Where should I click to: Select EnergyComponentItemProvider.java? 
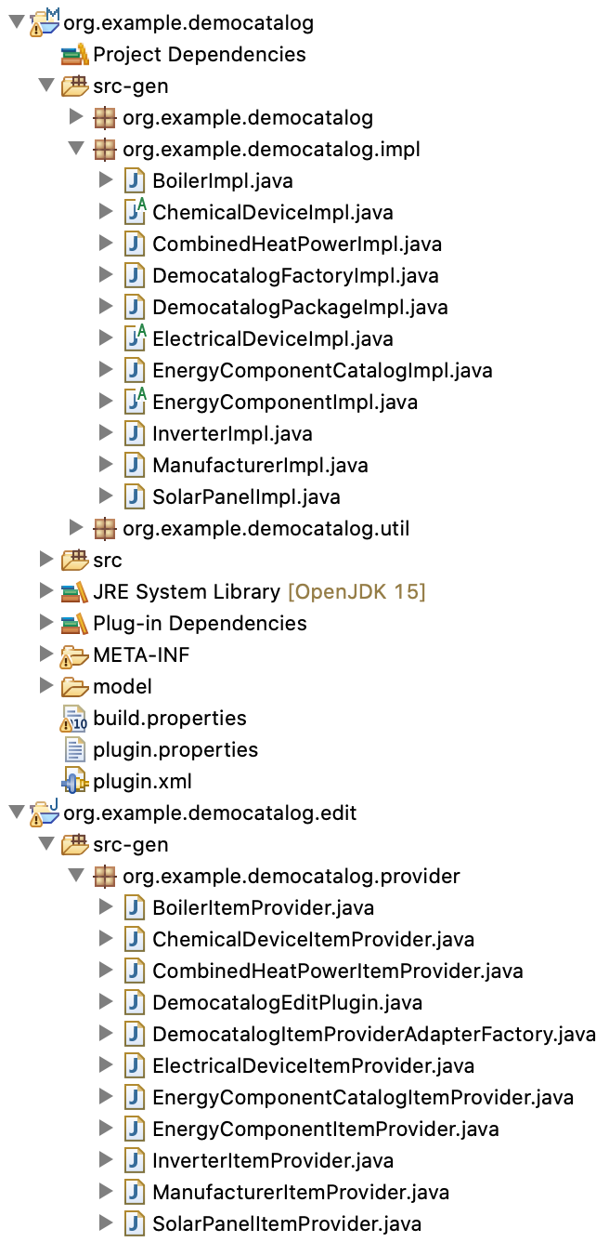326,1129
